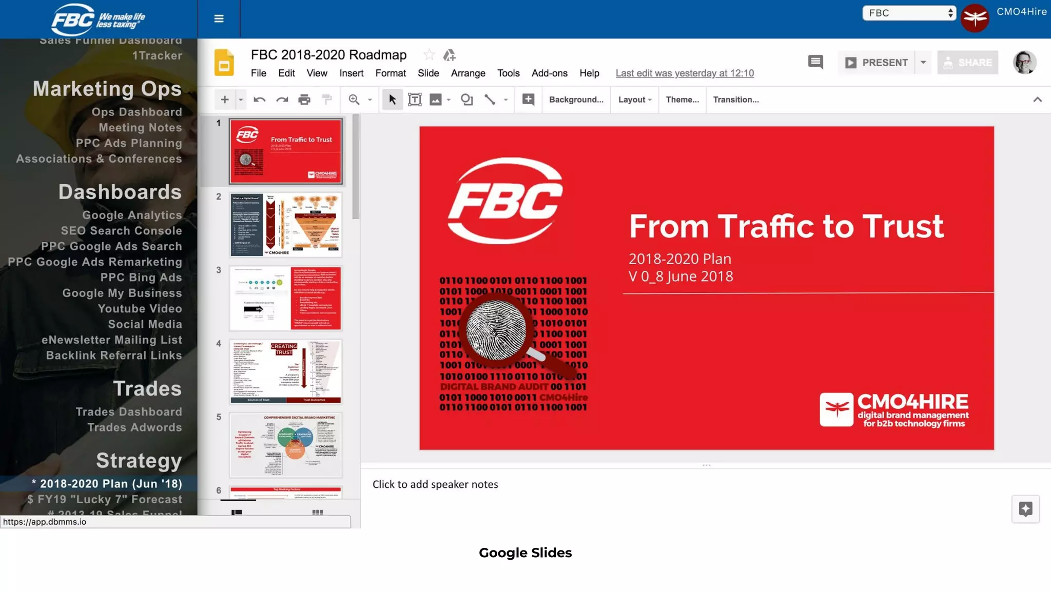Viewport: 1051px width, 591px height.
Task: Click the filmstrip vertical scrollbar
Action: [x=356, y=167]
